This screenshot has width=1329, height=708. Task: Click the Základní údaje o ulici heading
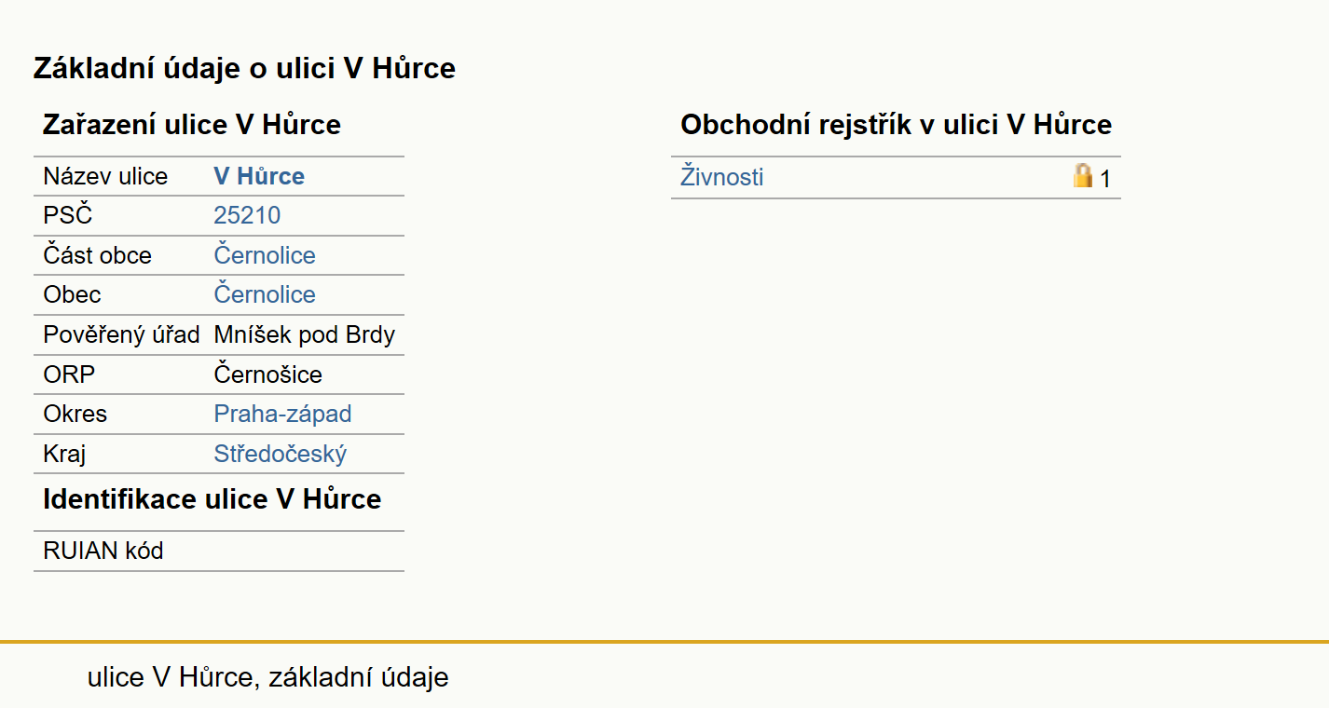pyautogui.click(x=244, y=68)
